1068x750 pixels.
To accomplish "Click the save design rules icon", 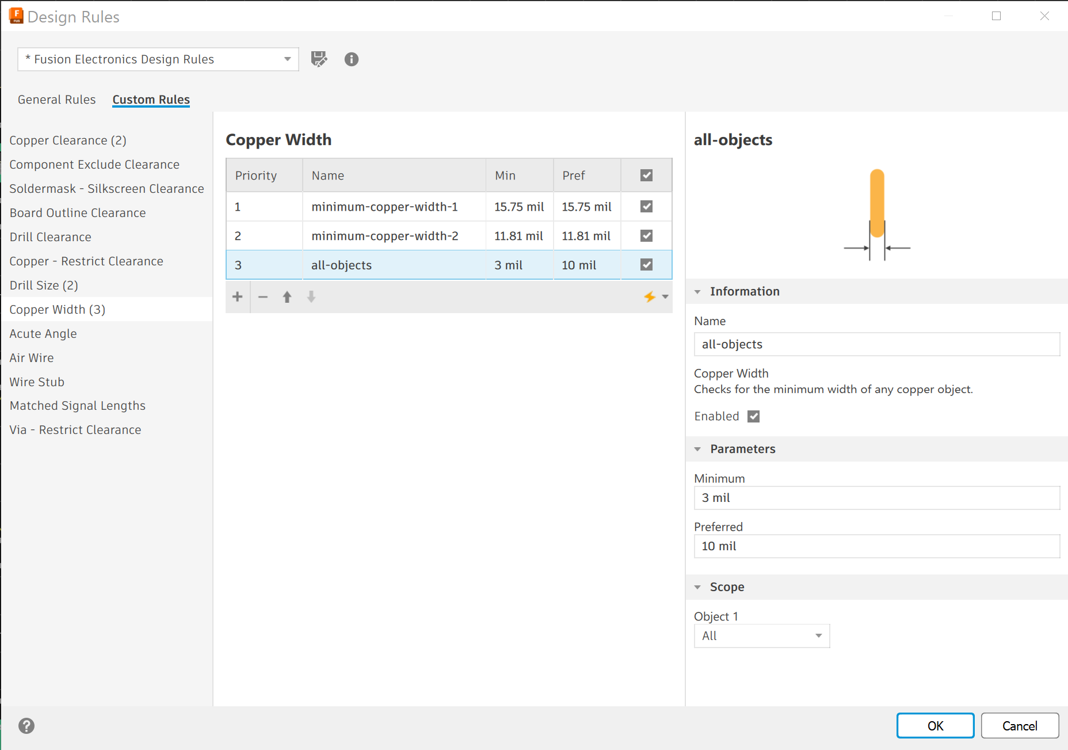I will click(x=319, y=59).
